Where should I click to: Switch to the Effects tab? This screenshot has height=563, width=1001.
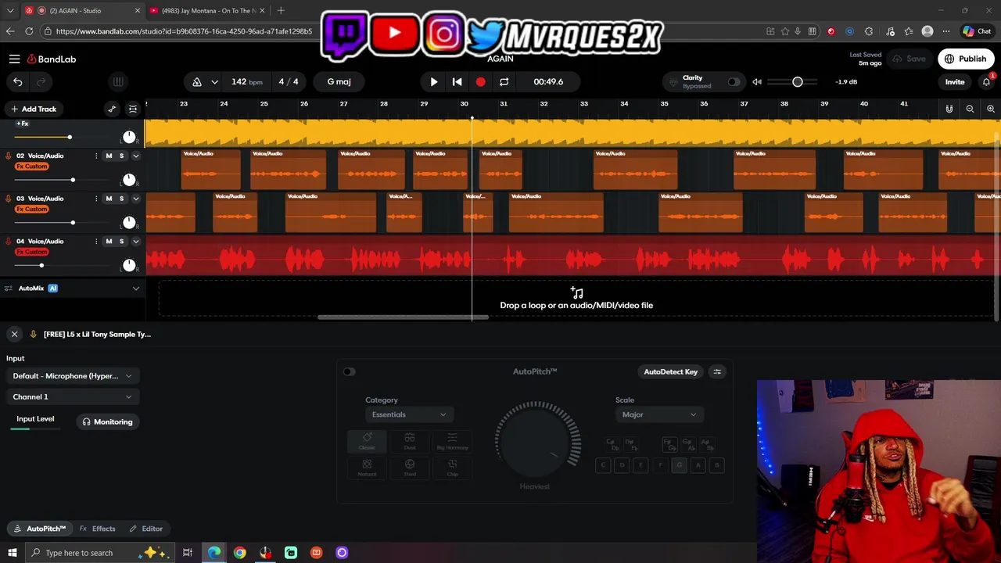pyautogui.click(x=97, y=529)
